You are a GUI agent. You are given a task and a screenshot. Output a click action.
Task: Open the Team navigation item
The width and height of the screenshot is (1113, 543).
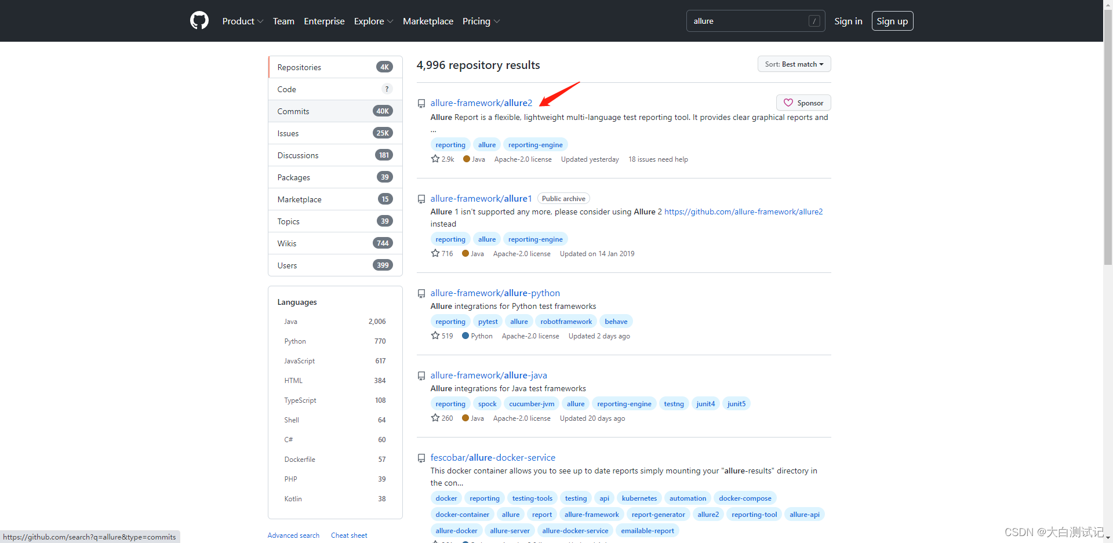point(283,21)
